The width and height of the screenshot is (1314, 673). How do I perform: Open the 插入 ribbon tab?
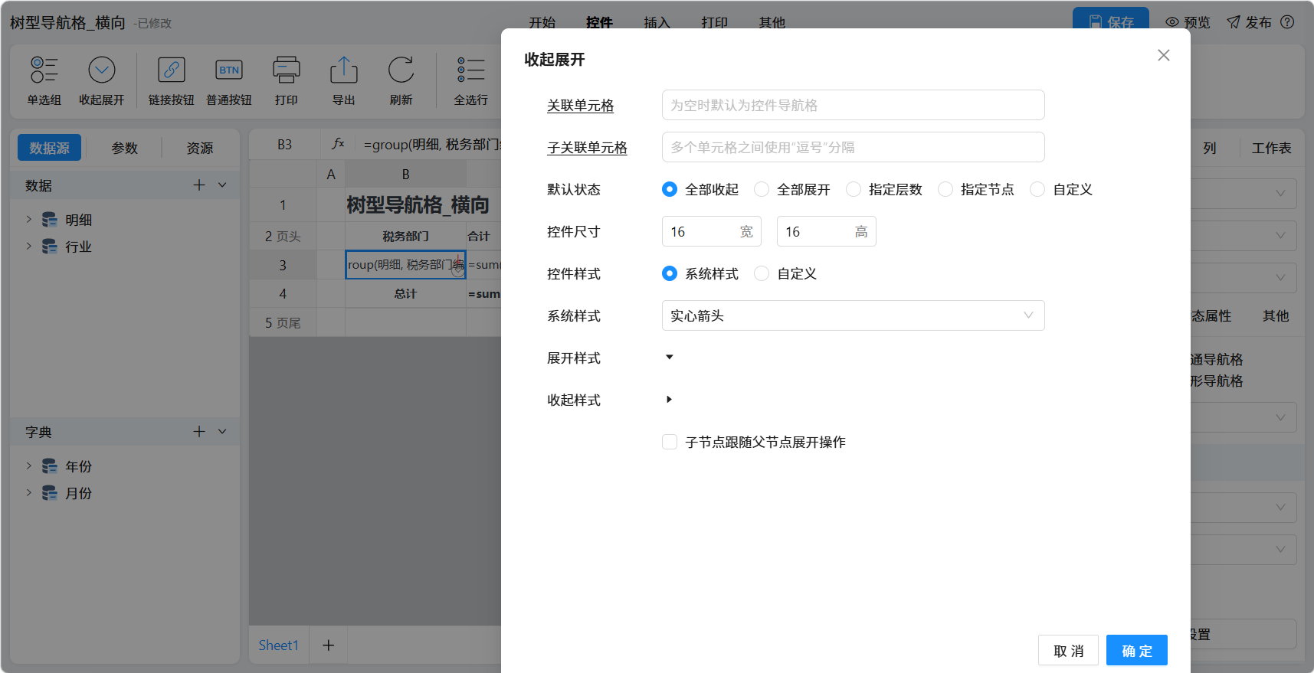(657, 22)
